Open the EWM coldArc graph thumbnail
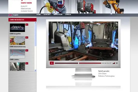 (x=17, y=53)
